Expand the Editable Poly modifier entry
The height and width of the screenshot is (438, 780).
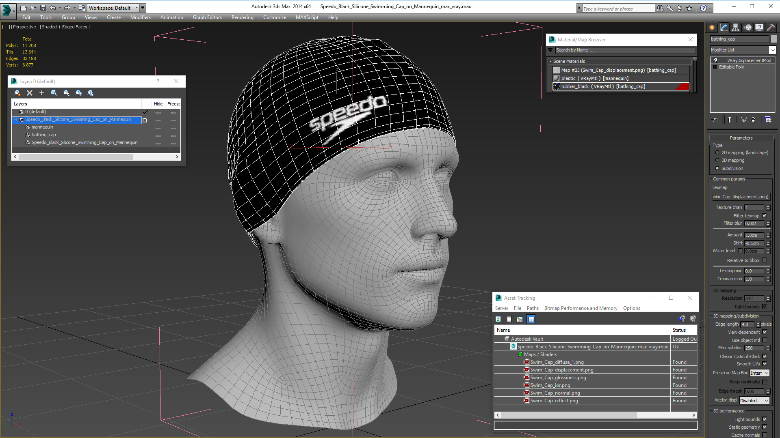[x=715, y=67]
